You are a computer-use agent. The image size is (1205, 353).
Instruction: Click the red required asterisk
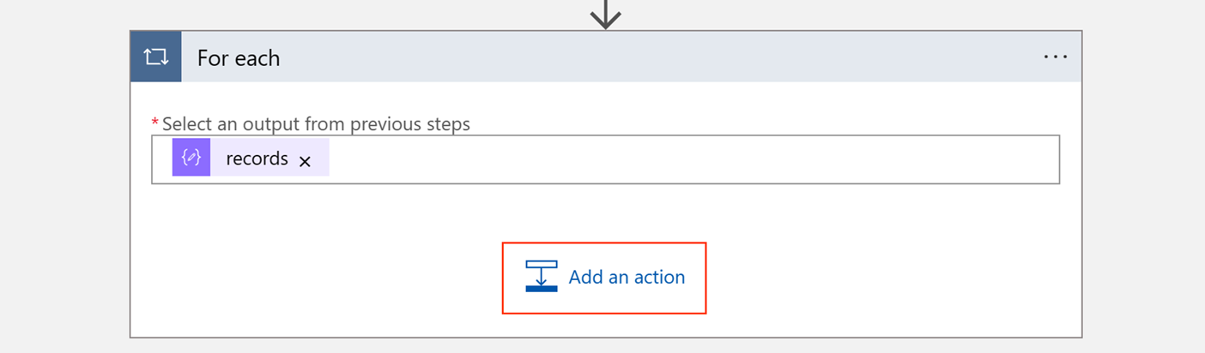155,123
